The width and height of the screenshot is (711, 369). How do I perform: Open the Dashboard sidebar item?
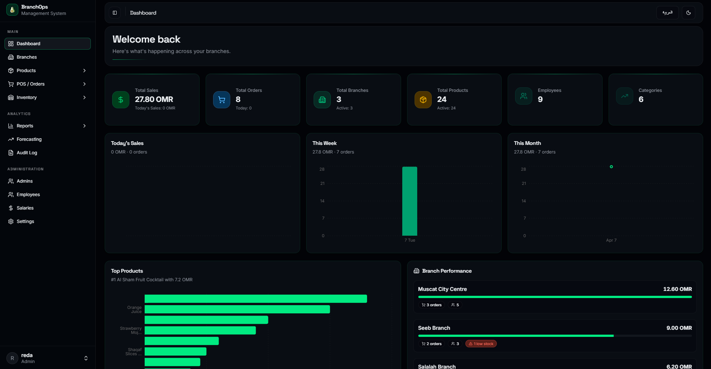47,44
